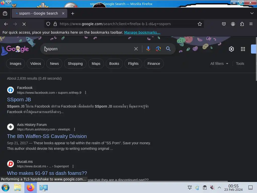The height and width of the screenshot is (193, 257).
Task: Clear the search box with X
Action: point(136,49)
